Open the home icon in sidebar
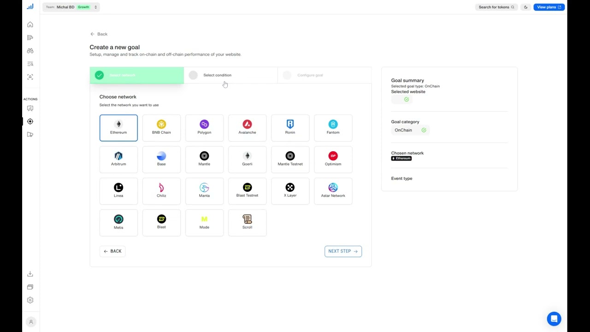This screenshot has width=590, height=332. (x=30, y=24)
